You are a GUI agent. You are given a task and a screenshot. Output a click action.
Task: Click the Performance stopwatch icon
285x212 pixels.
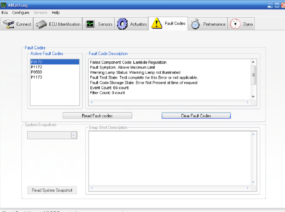click(x=195, y=24)
